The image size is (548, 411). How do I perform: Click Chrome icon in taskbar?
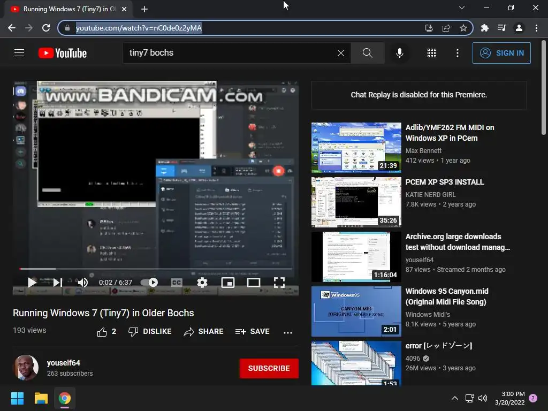click(65, 398)
